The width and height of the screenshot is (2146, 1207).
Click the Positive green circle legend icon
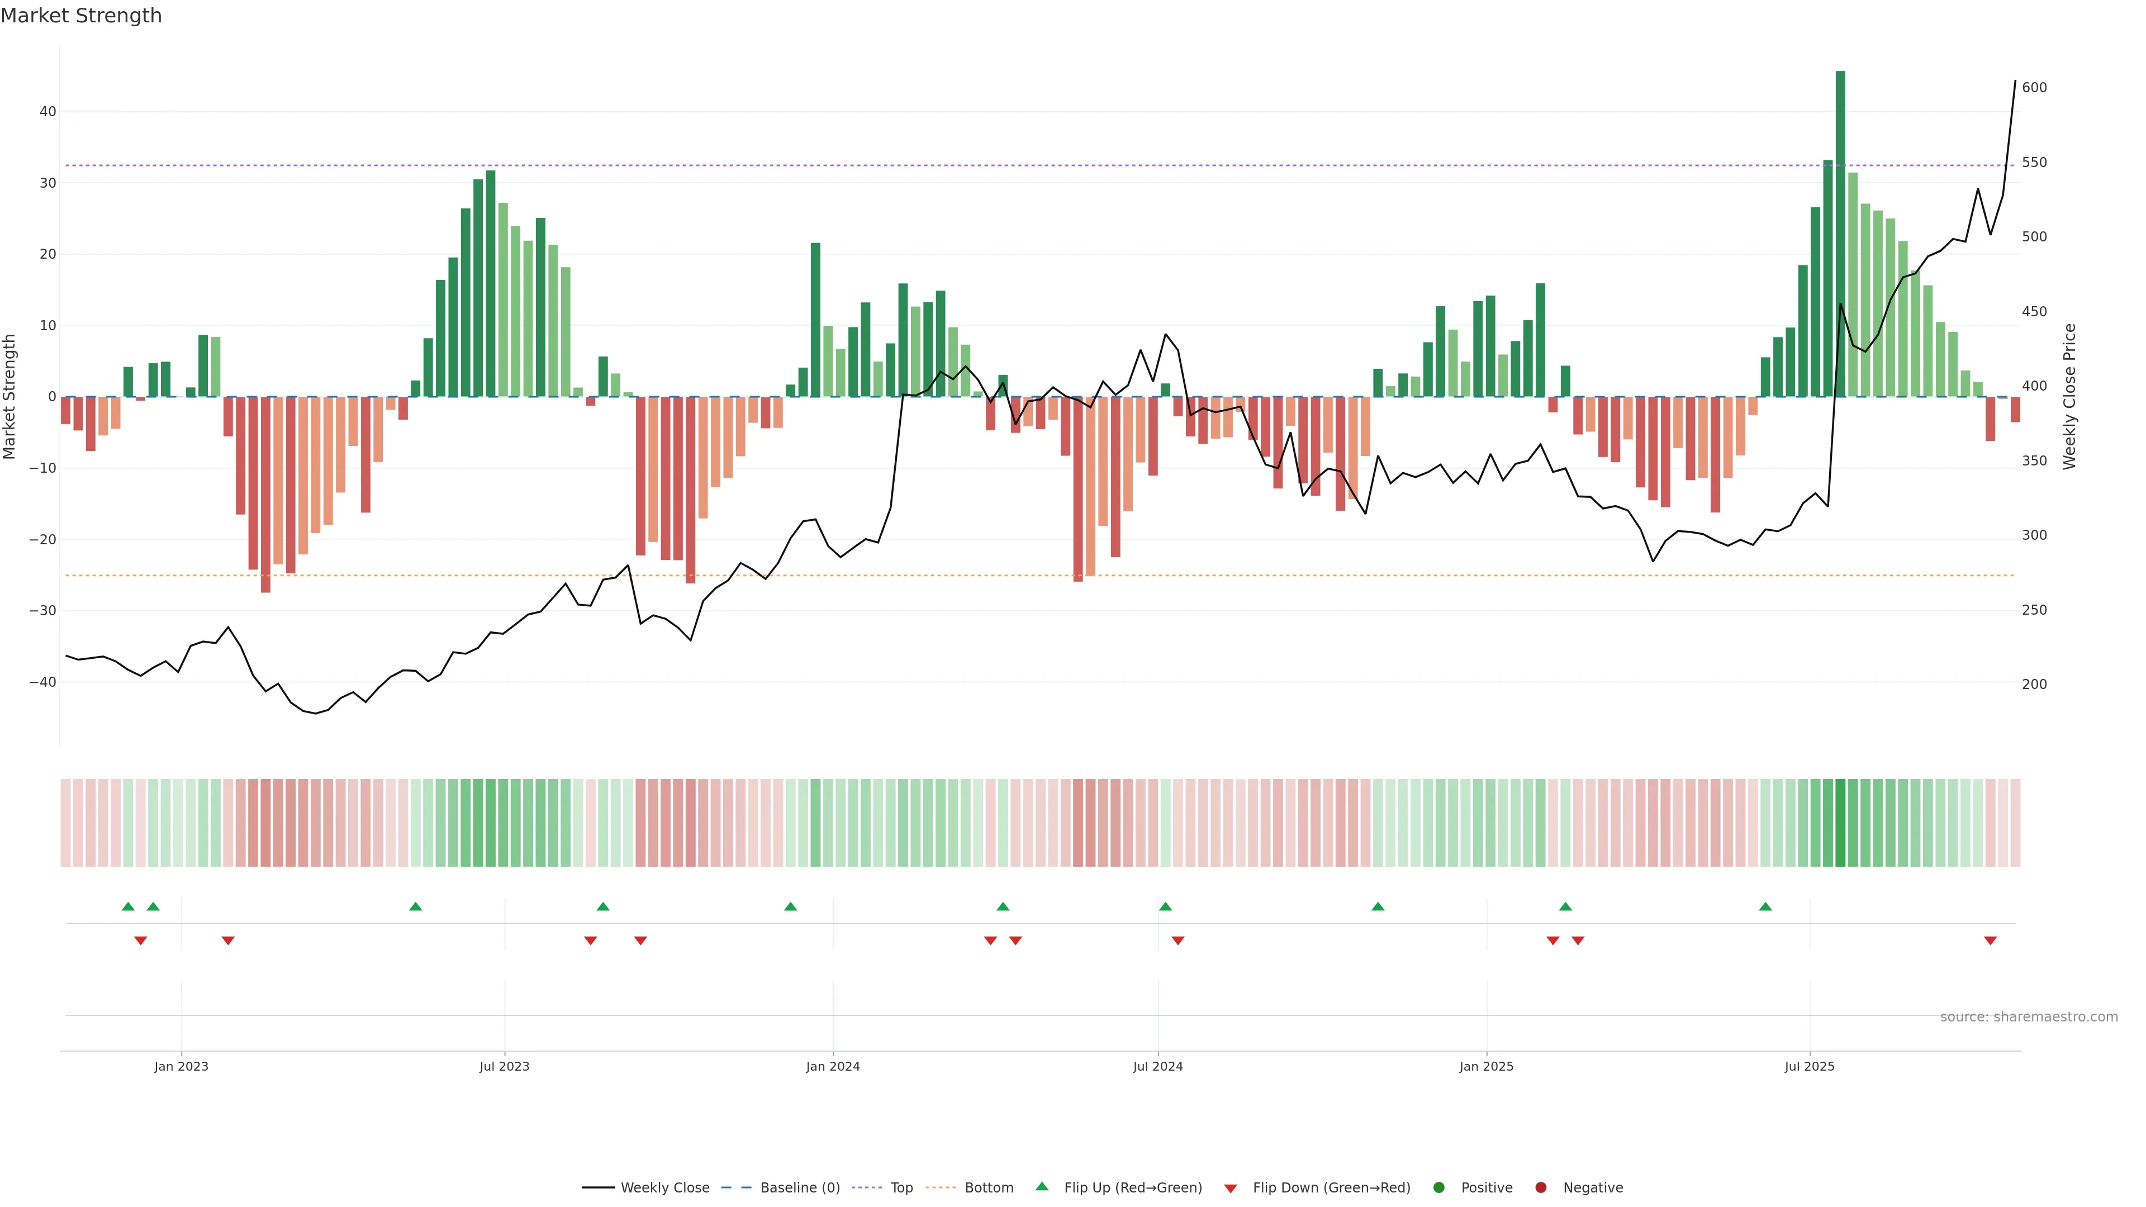1438,1188
